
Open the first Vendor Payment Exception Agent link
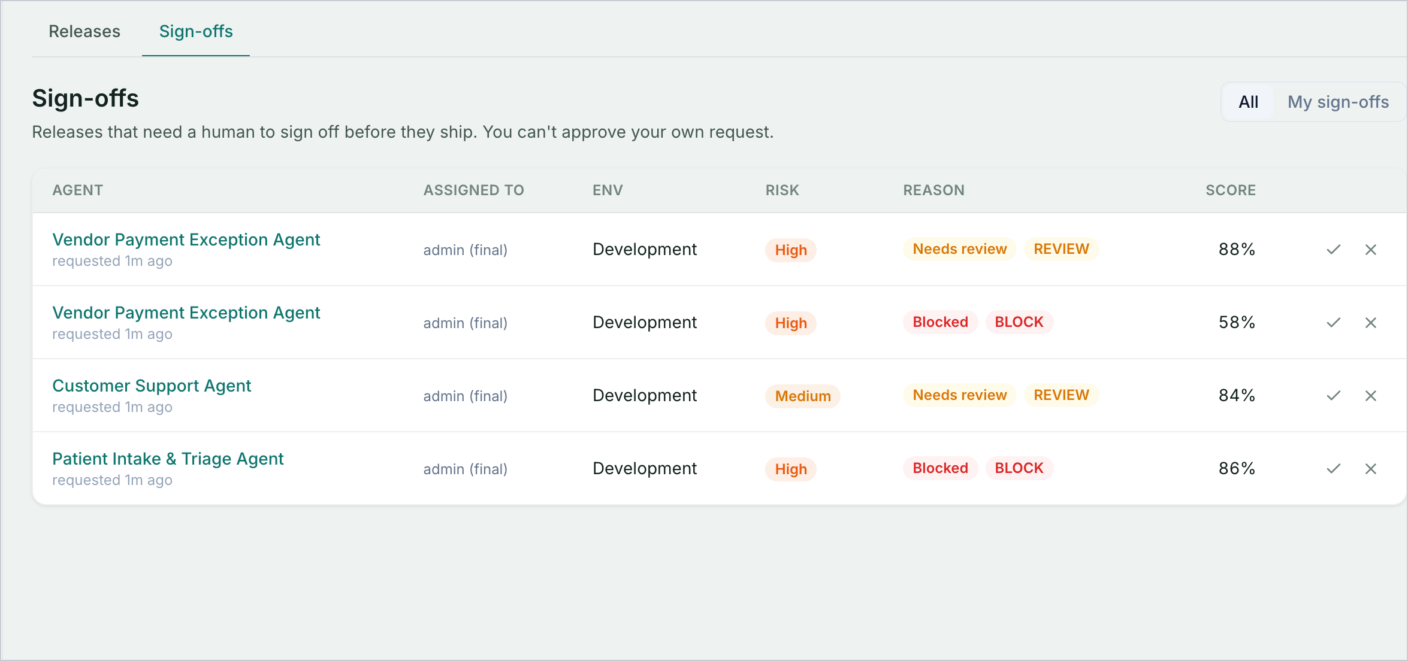(186, 239)
